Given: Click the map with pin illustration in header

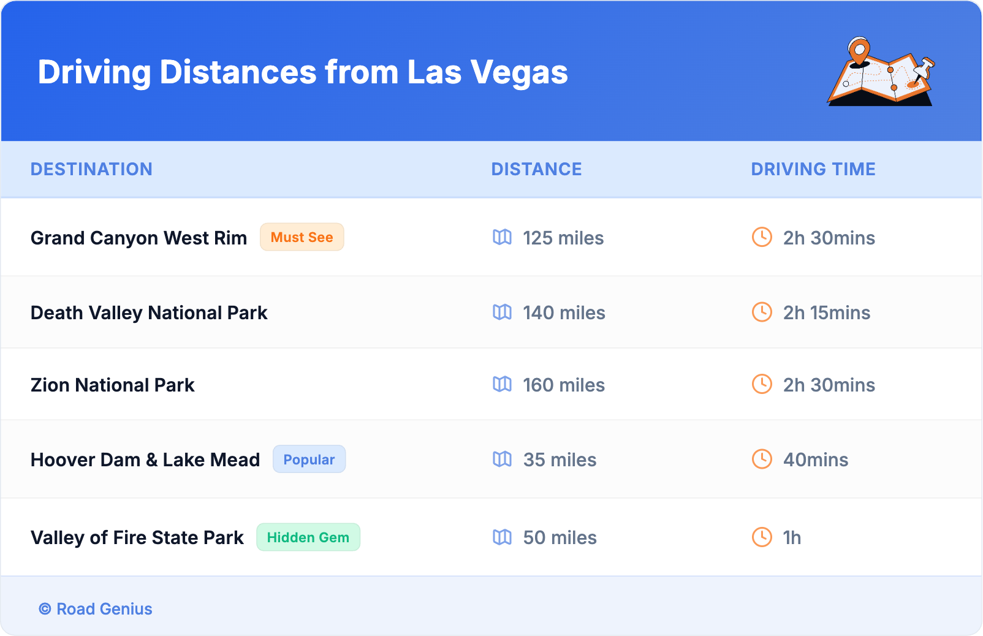Looking at the screenshot, I should pos(881,71).
